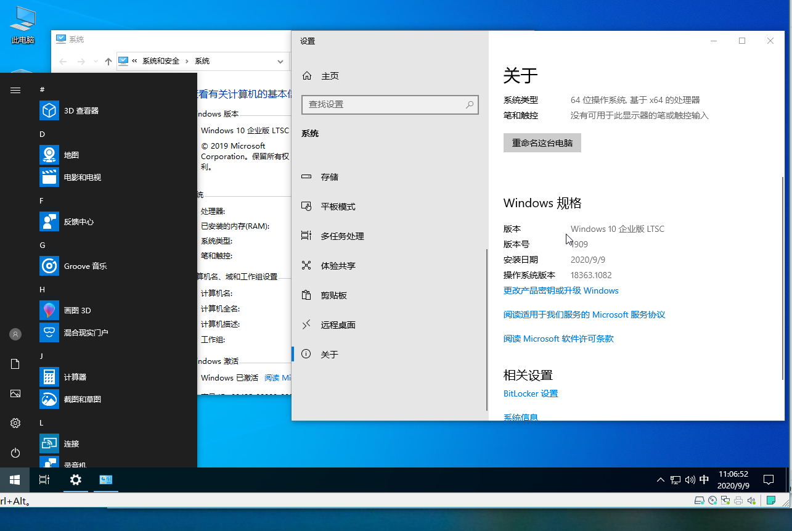Open Task View on taskbar
The image size is (792, 531).
coord(44,480)
